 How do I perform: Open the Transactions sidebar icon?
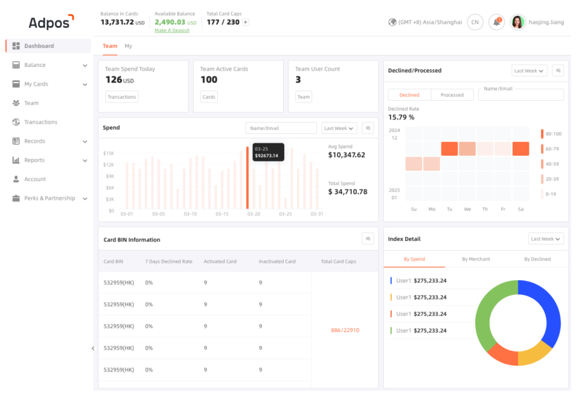coord(16,122)
